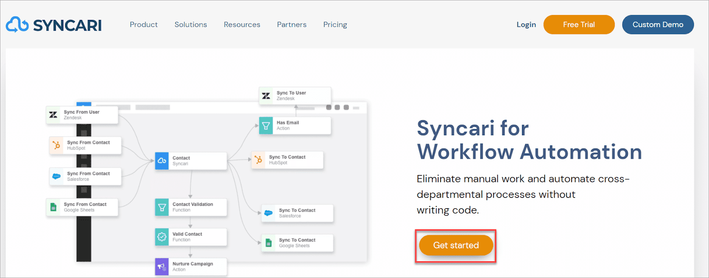Open the Partners menu
709x278 pixels.
[x=292, y=25]
